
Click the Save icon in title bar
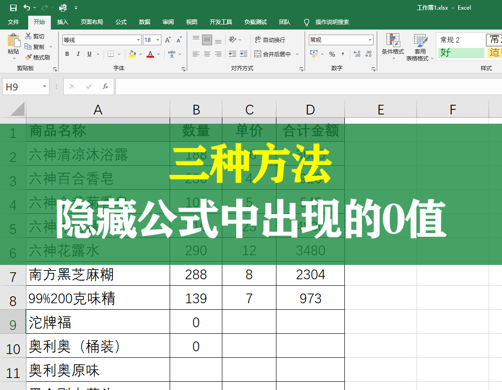pos(13,8)
